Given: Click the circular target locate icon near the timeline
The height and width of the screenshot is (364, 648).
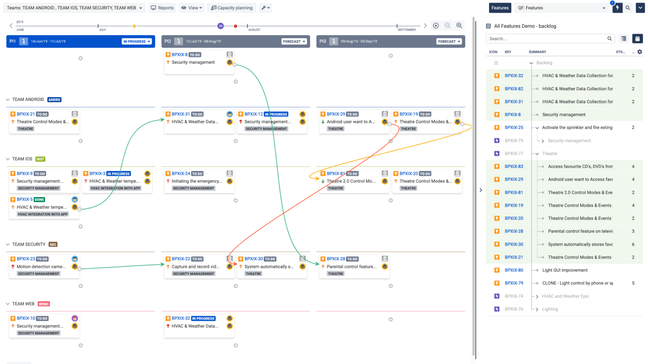Looking at the screenshot, I should pyautogui.click(x=436, y=25).
